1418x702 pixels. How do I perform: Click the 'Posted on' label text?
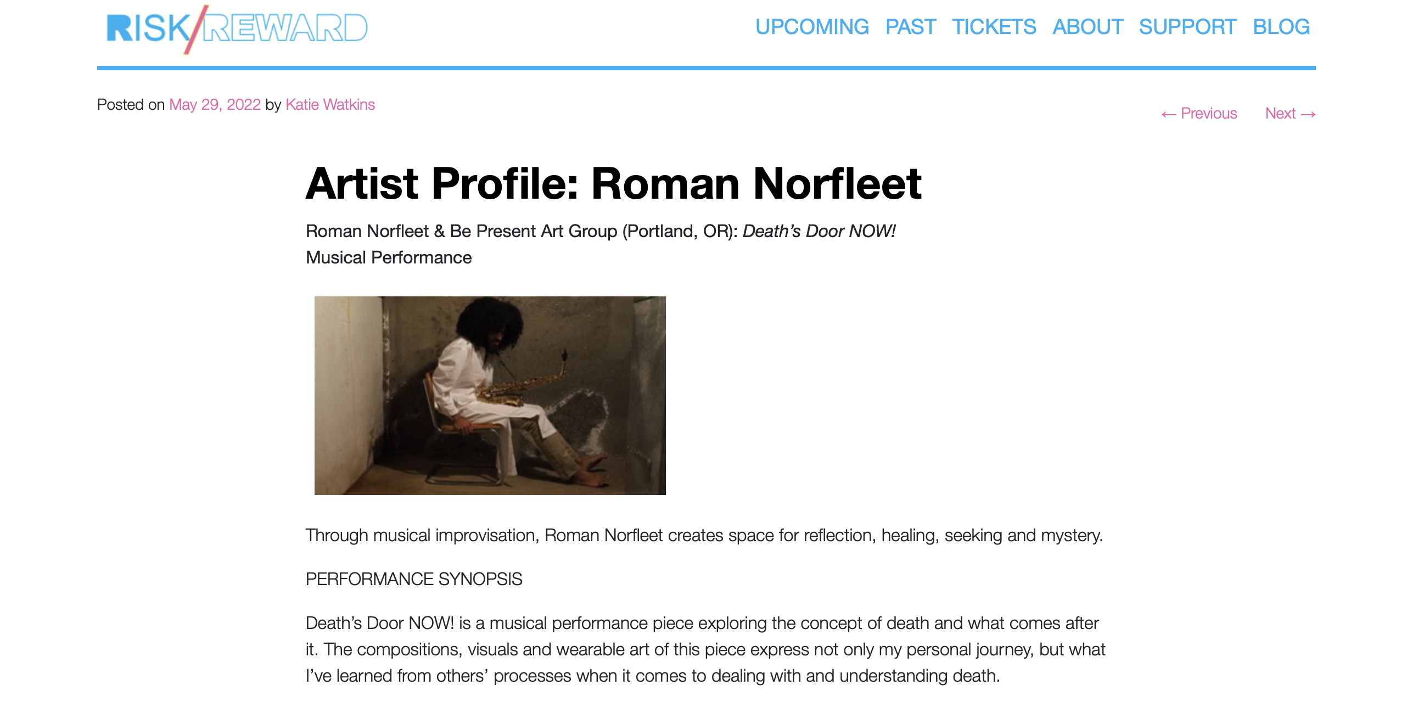(131, 104)
